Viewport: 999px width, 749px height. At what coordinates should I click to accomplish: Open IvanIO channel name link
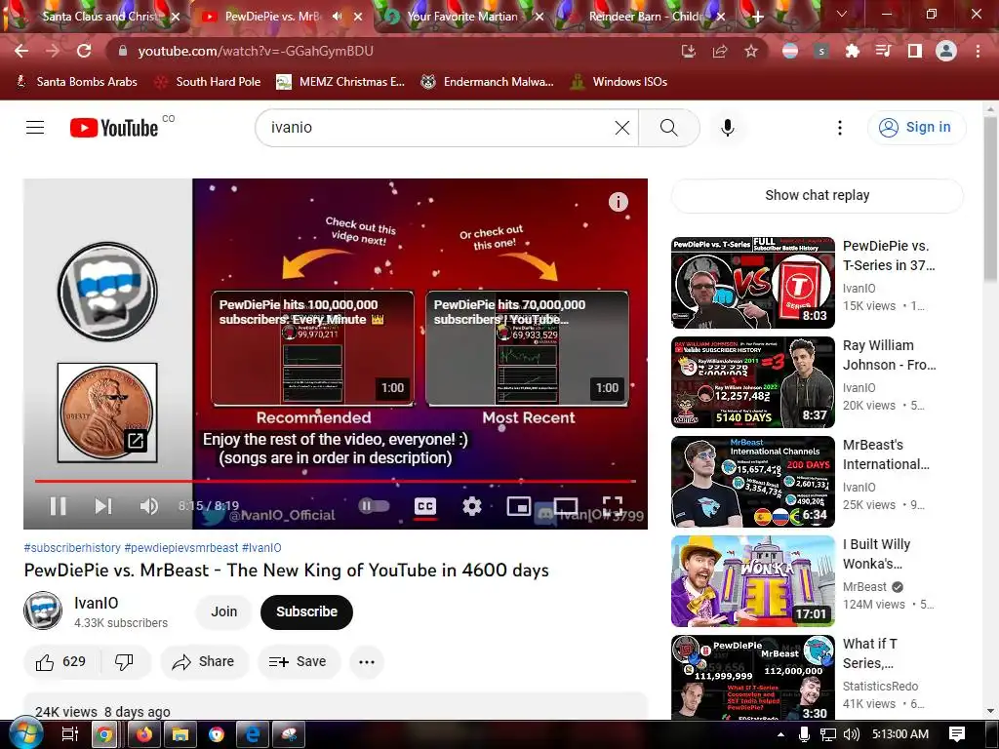[97, 603]
